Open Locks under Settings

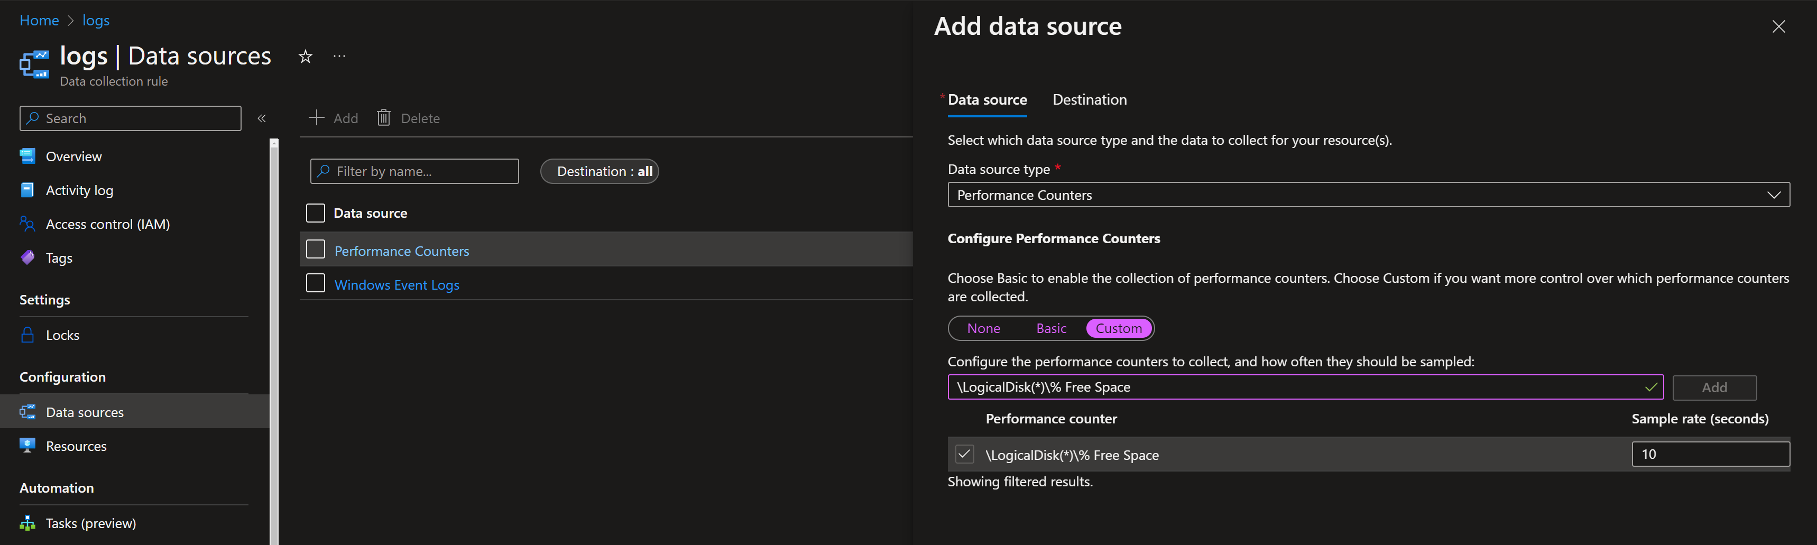62,335
